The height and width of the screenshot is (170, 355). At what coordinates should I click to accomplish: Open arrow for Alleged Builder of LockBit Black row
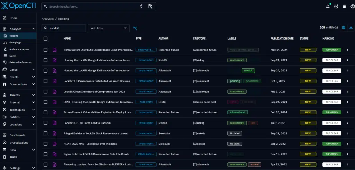[347, 133]
